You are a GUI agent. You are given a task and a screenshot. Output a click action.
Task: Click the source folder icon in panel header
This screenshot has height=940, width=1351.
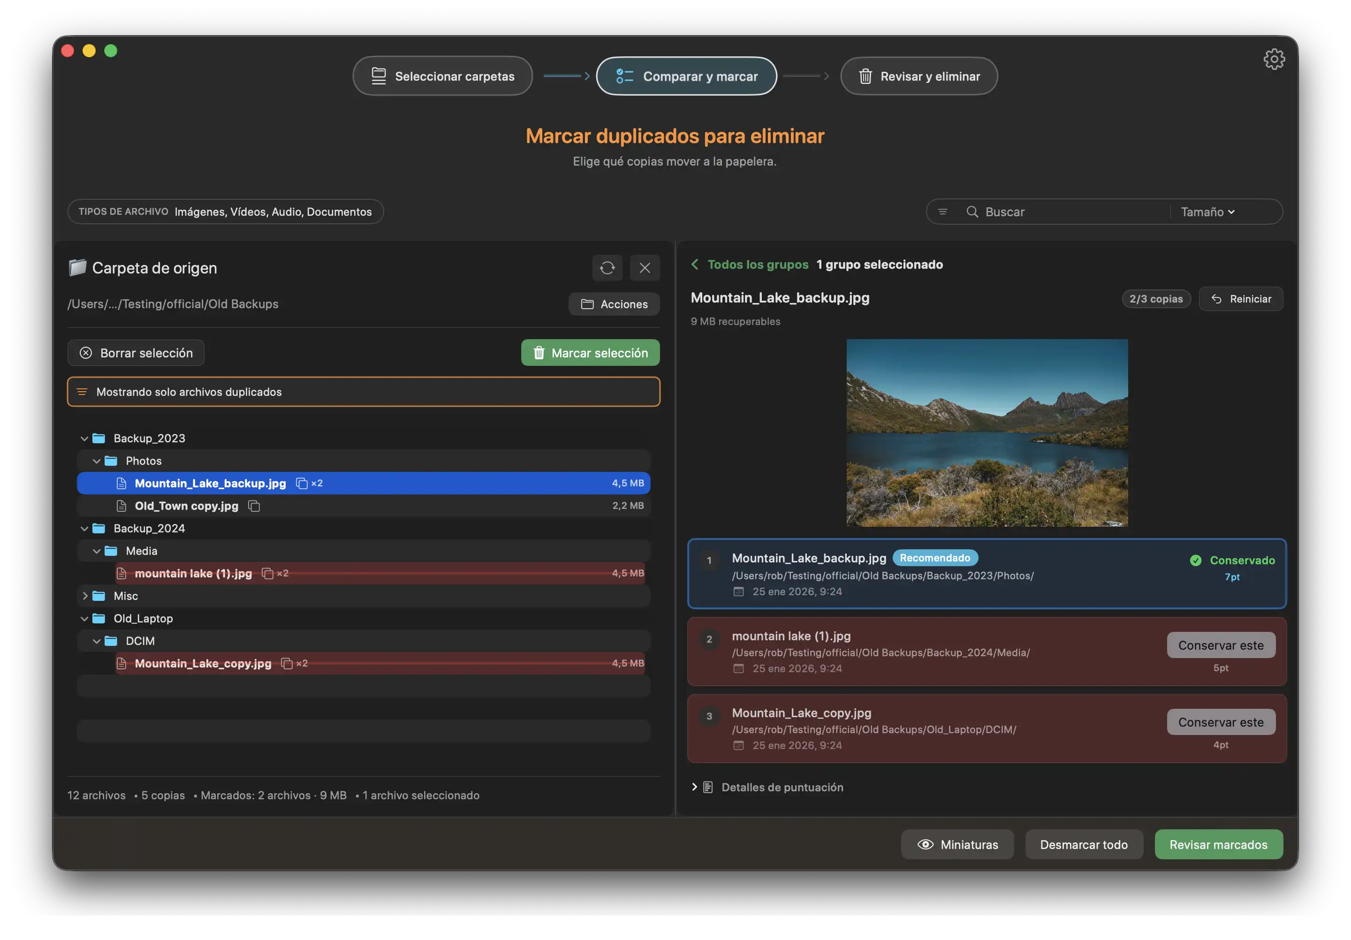coord(77,268)
